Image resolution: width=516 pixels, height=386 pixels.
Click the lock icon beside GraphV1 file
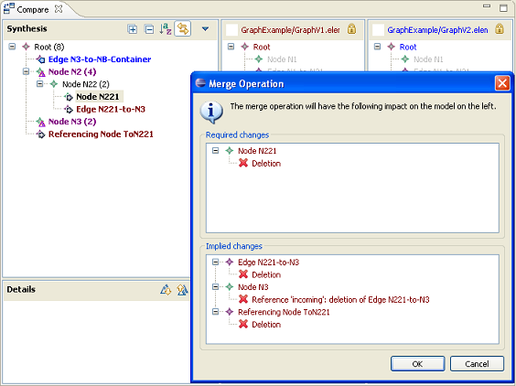tap(351, 29)
